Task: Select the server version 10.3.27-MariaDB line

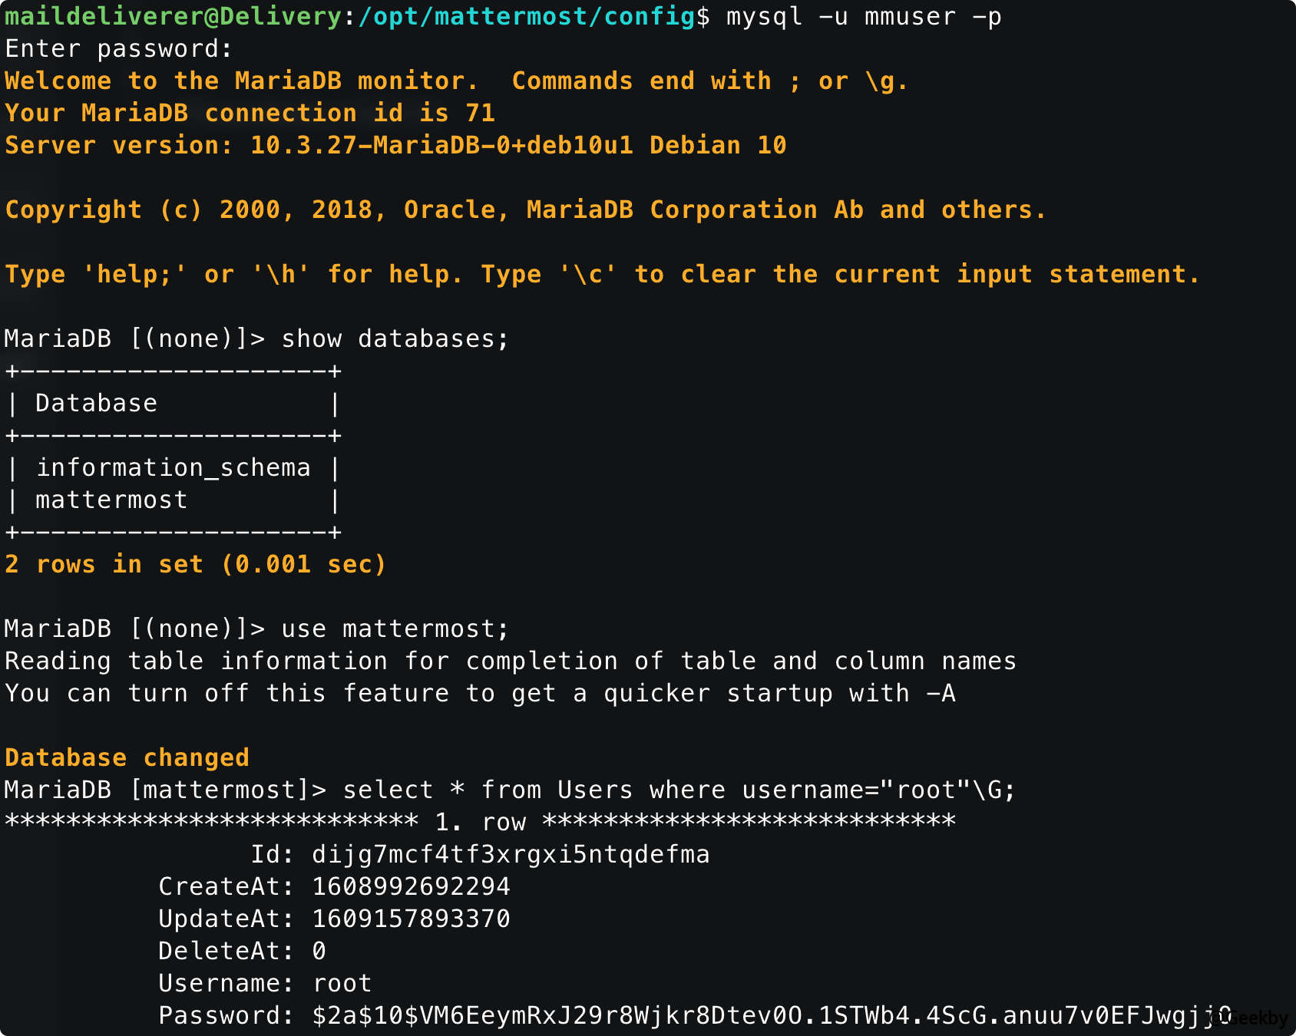Action: coord(392,144)
